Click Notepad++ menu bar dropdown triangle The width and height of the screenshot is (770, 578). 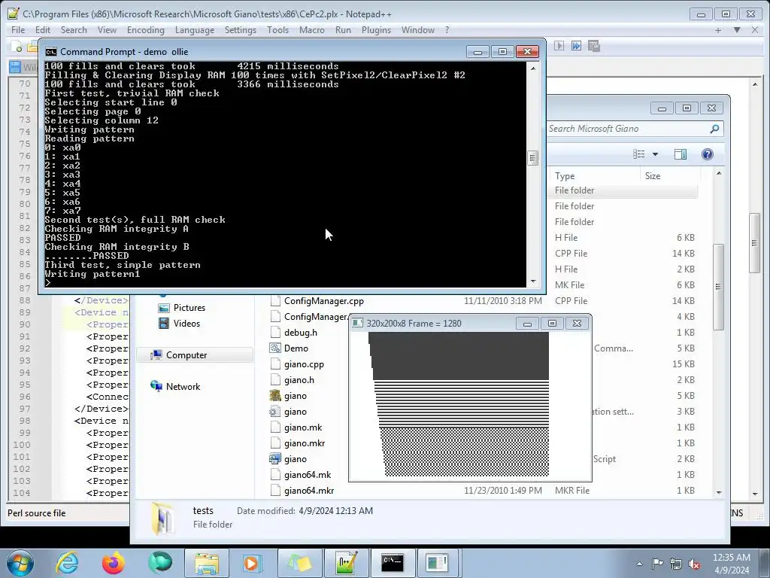click(737, 30)
